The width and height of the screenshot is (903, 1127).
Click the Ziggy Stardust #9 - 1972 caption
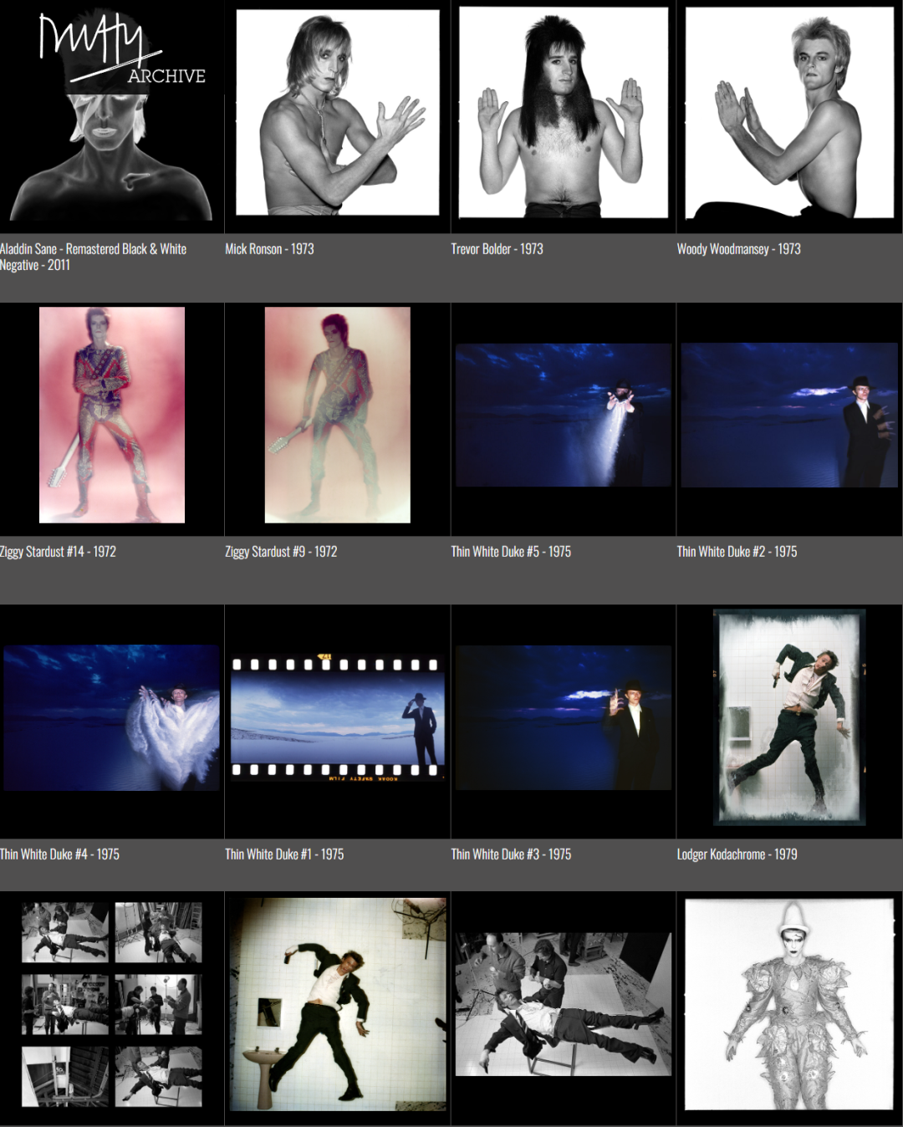click(281, 552)
